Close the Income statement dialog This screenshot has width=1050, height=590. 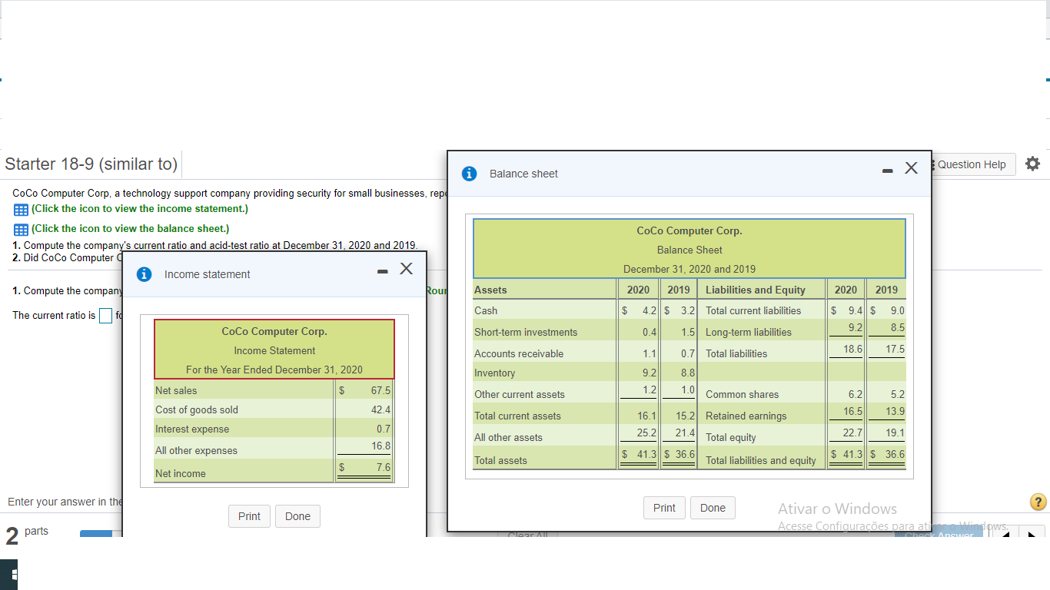[406, 268]
